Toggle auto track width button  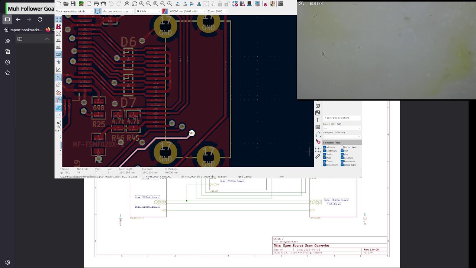tap(98, 11)
